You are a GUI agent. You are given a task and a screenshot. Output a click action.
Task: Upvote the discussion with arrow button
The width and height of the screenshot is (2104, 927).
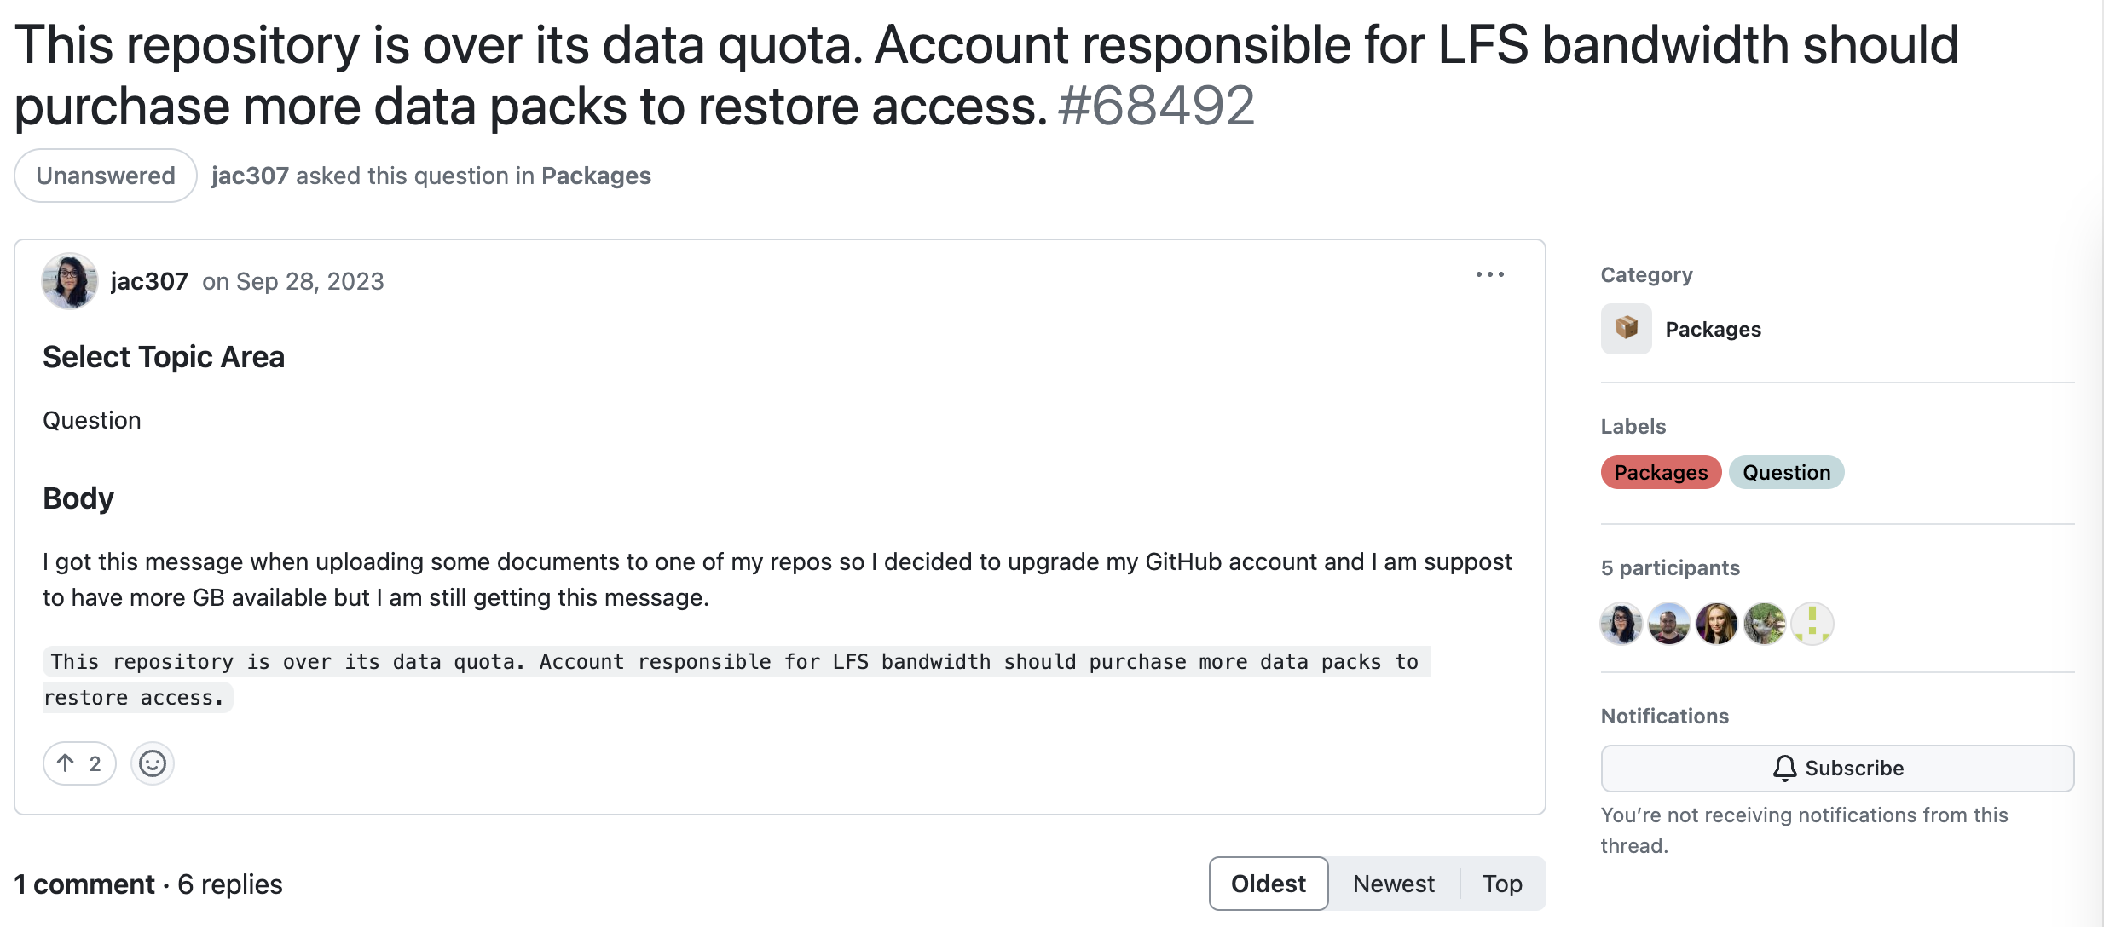tap(79, 763)
